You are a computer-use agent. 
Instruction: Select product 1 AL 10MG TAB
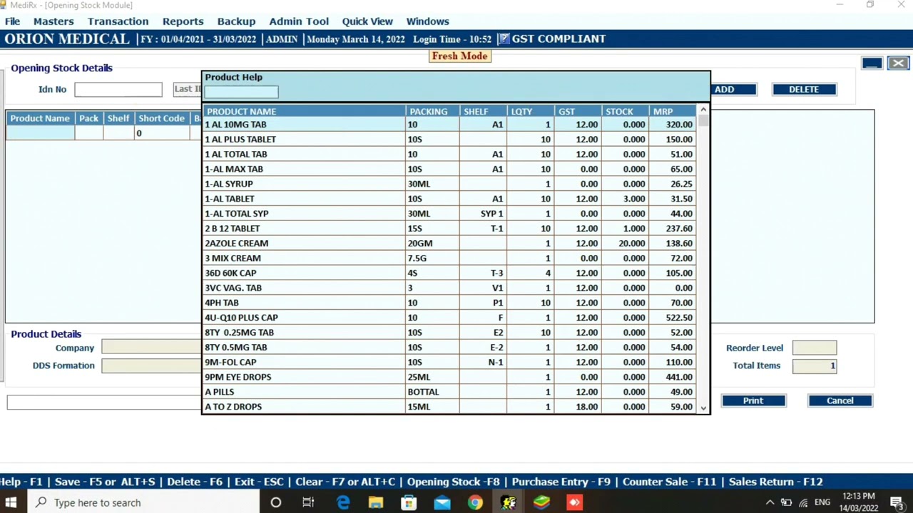click(x=449, y=125)
